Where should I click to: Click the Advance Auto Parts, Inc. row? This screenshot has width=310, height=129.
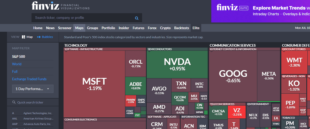[x=32, y=124]
